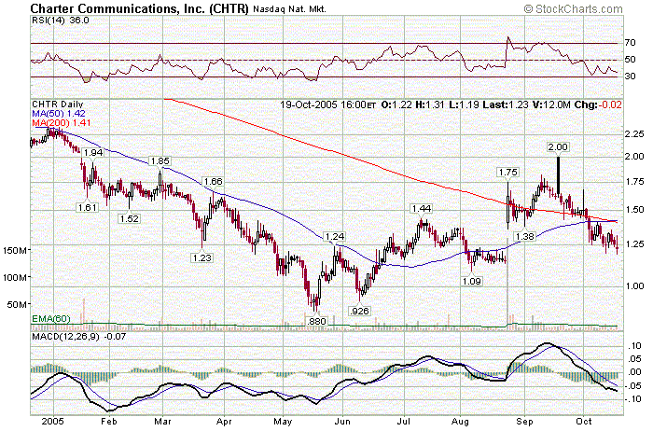Screen dimensions: 653x431
Task: Click the Oct month axis label
Action: click(x=584, y=422)
